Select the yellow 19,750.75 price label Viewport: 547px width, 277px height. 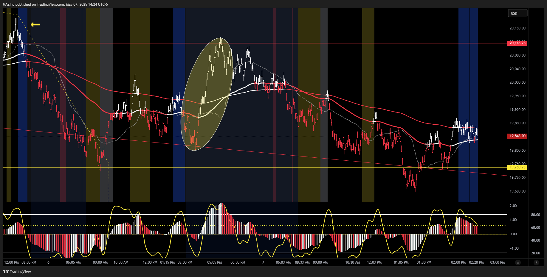[517, 167]
